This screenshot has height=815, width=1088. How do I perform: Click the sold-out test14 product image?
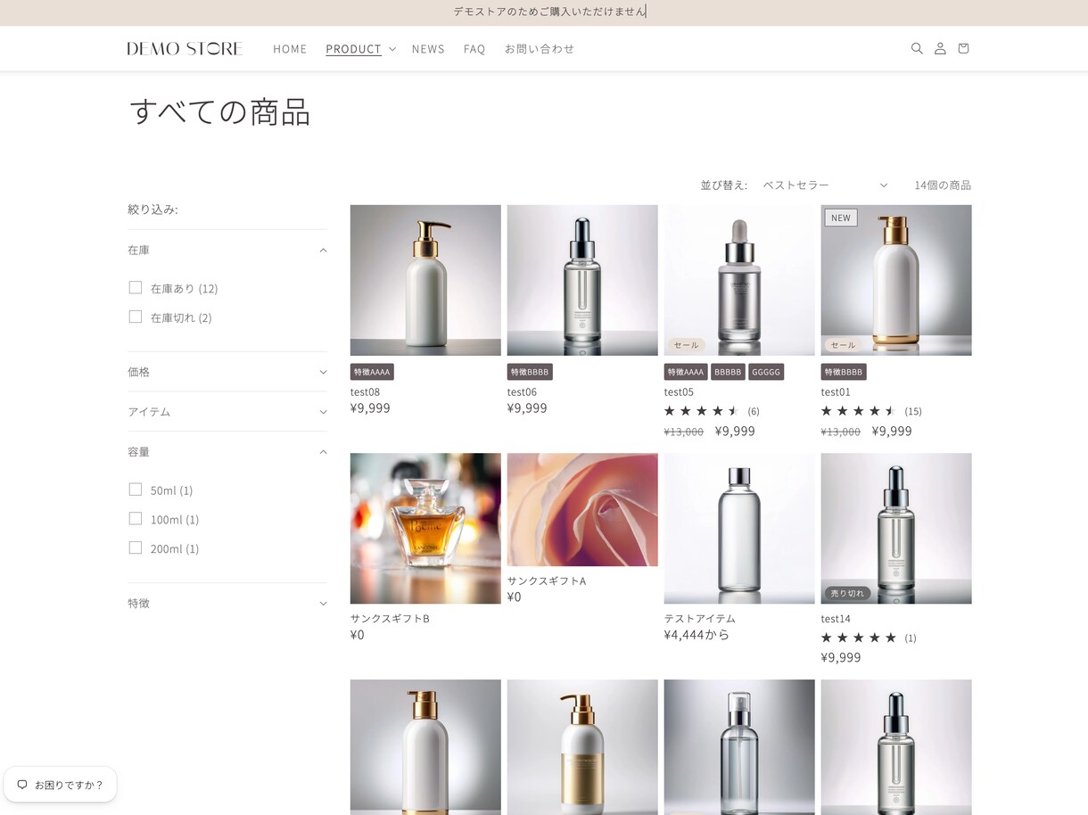pyautogui.click(x=896, y=528)
